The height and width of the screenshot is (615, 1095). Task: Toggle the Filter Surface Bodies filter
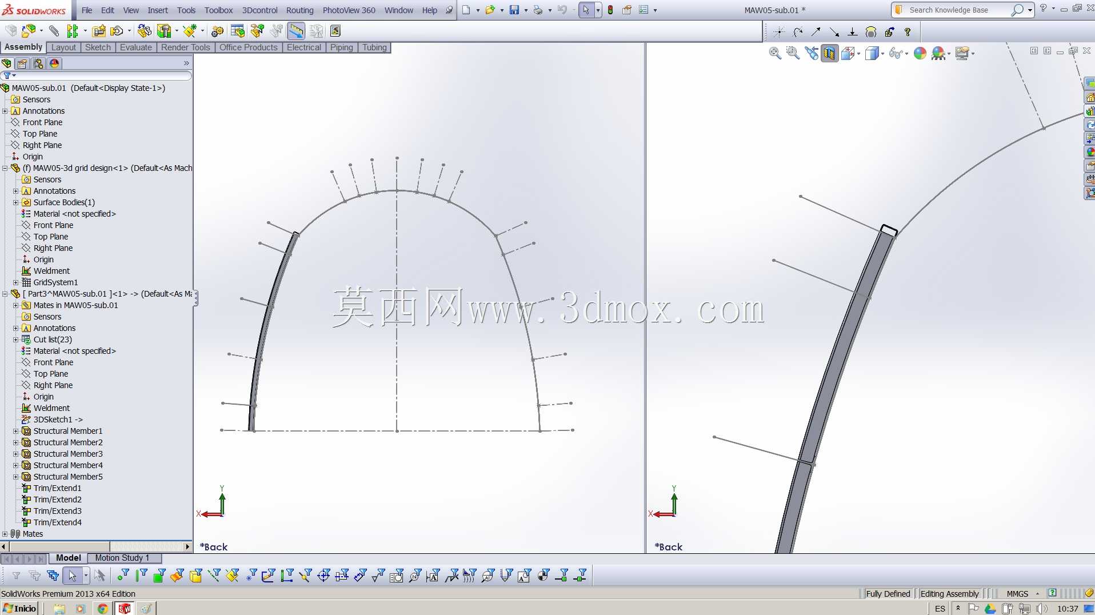tap(177, 575)
